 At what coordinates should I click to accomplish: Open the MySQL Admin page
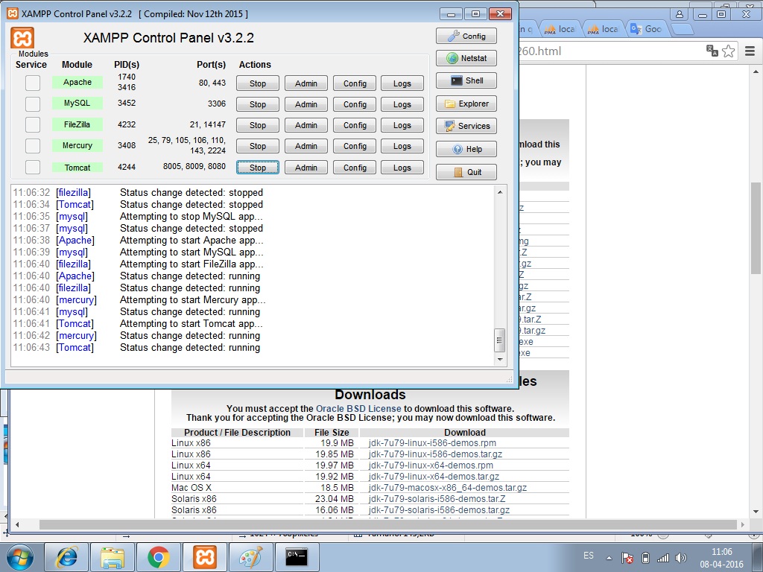click(x=306, y=104)
